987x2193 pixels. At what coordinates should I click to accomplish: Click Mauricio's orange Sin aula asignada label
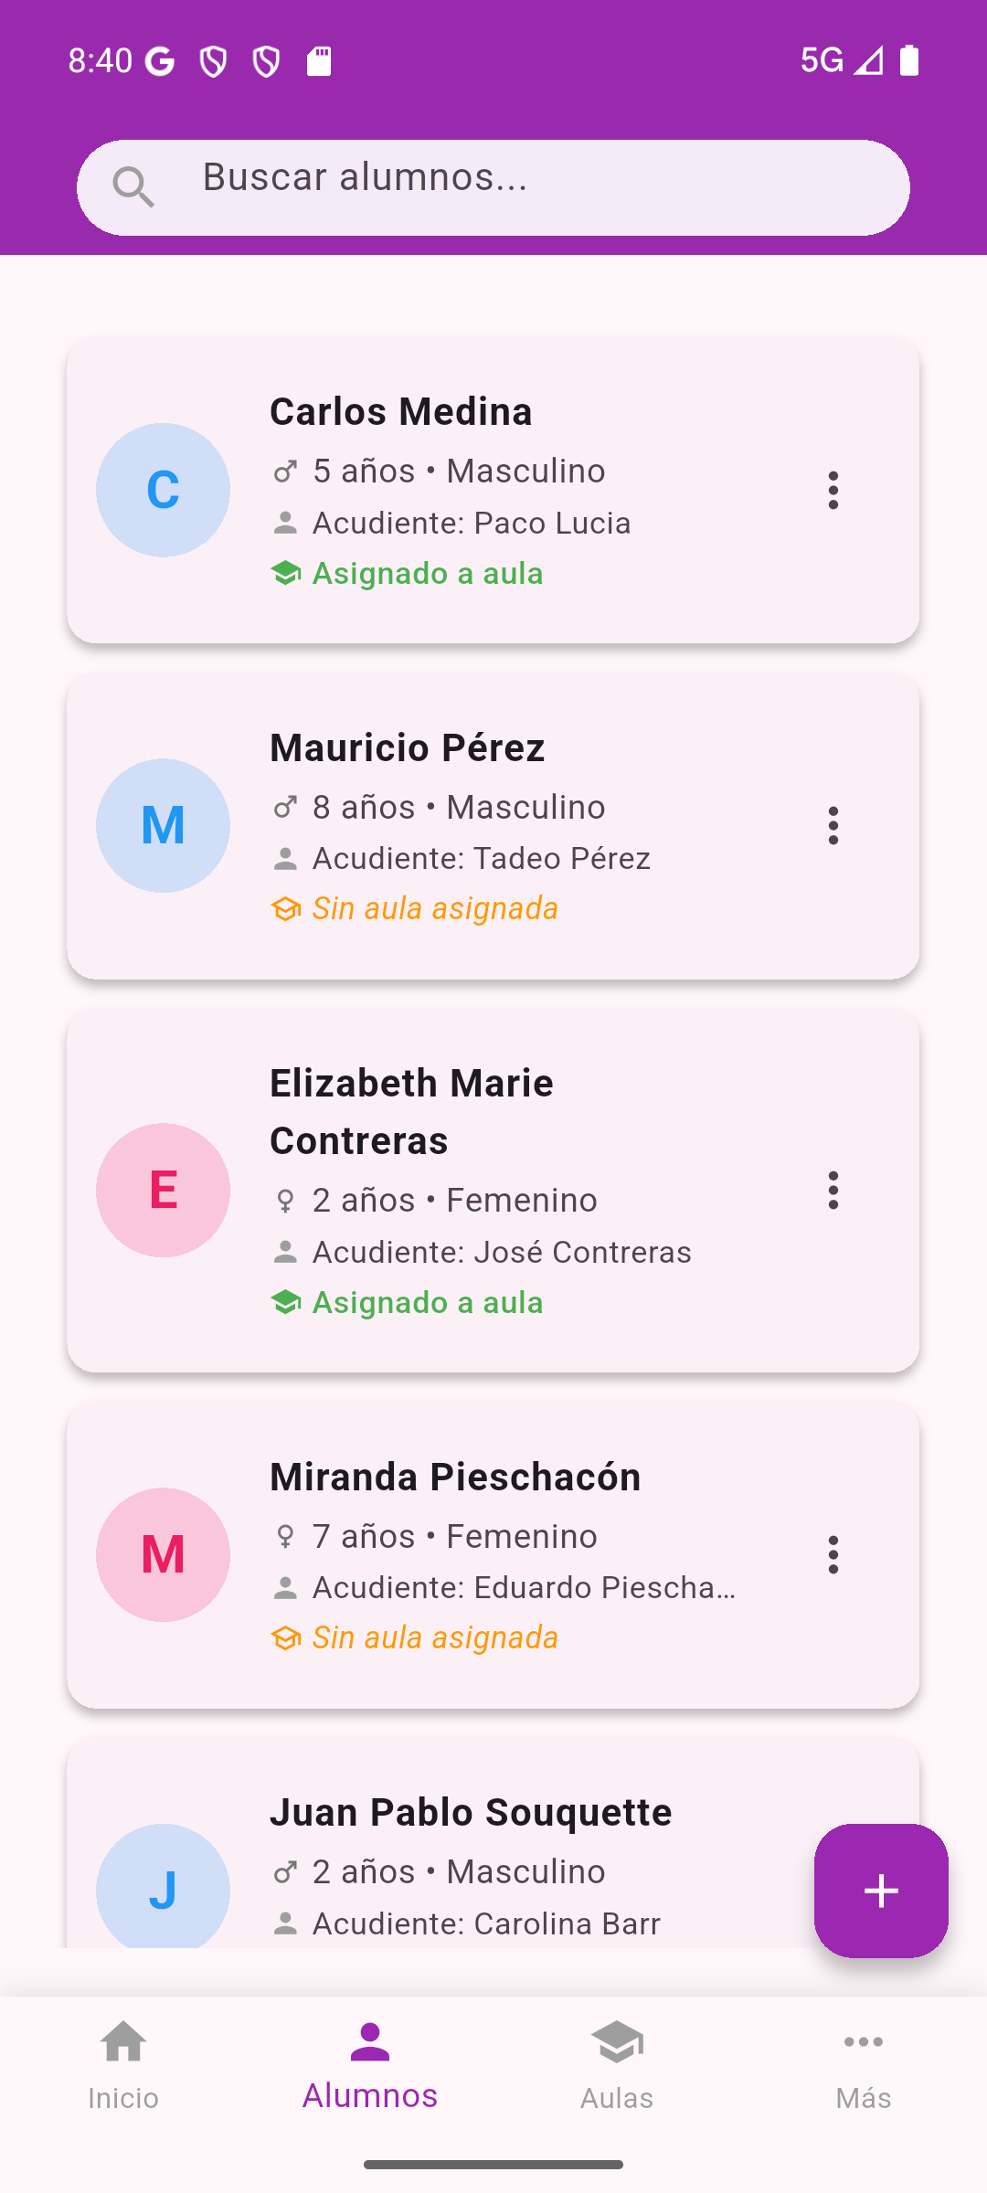coord(434,909)
